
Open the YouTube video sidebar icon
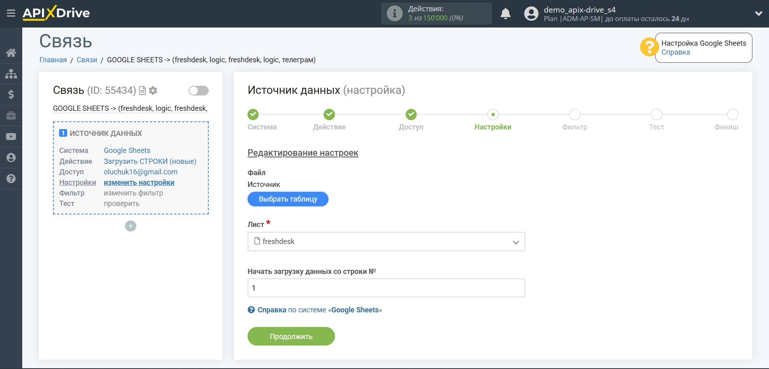tap(11, 137)
